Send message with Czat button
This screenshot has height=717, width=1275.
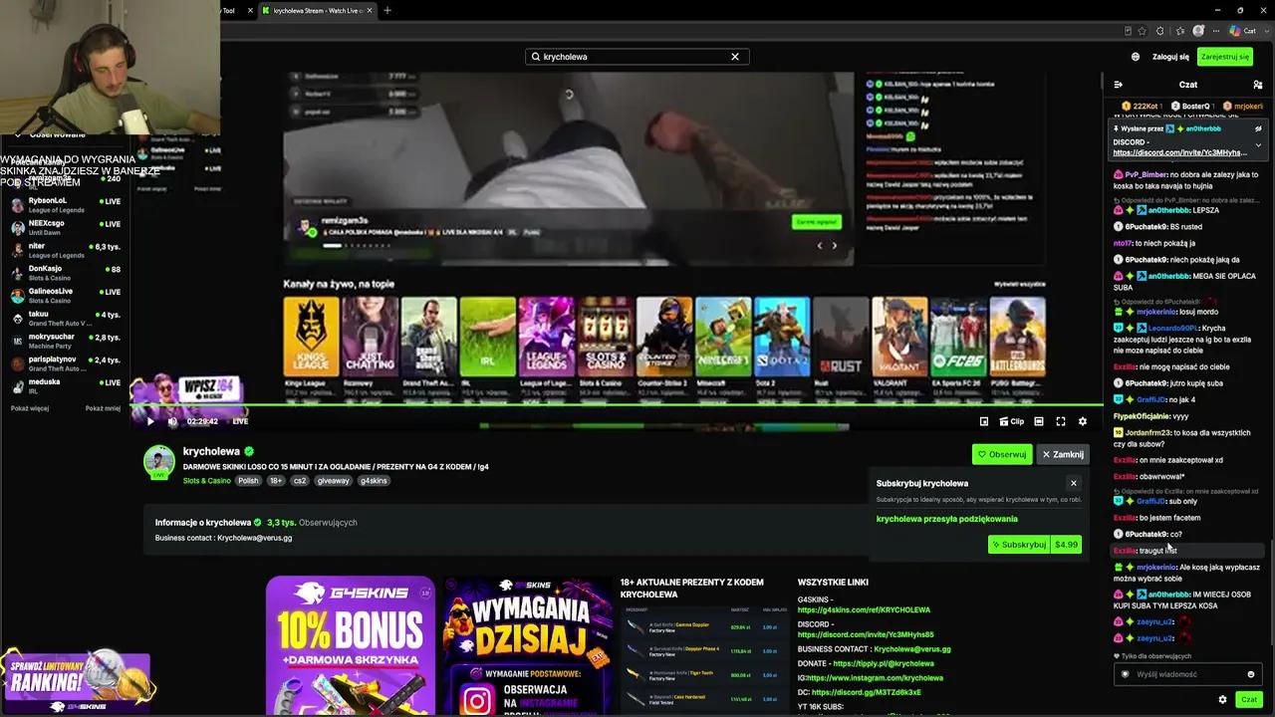[1248, 699]
